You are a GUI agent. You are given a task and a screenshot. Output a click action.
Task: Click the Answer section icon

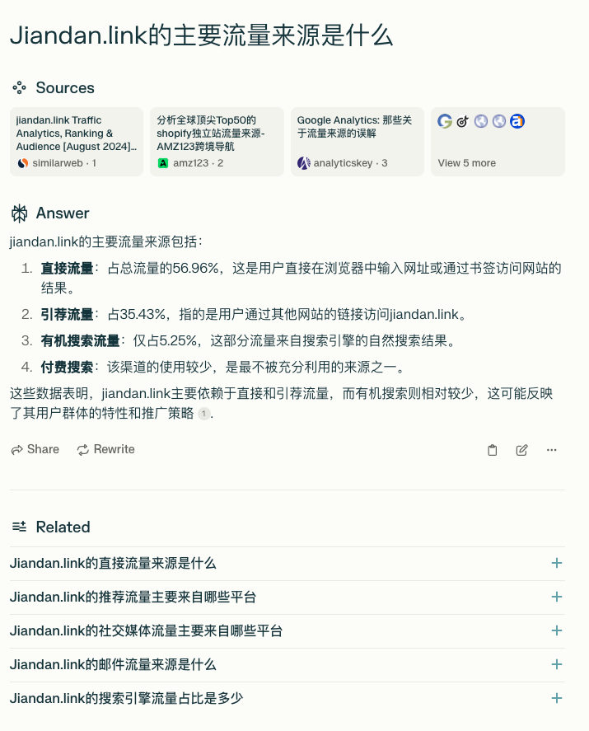pos(19,213)
